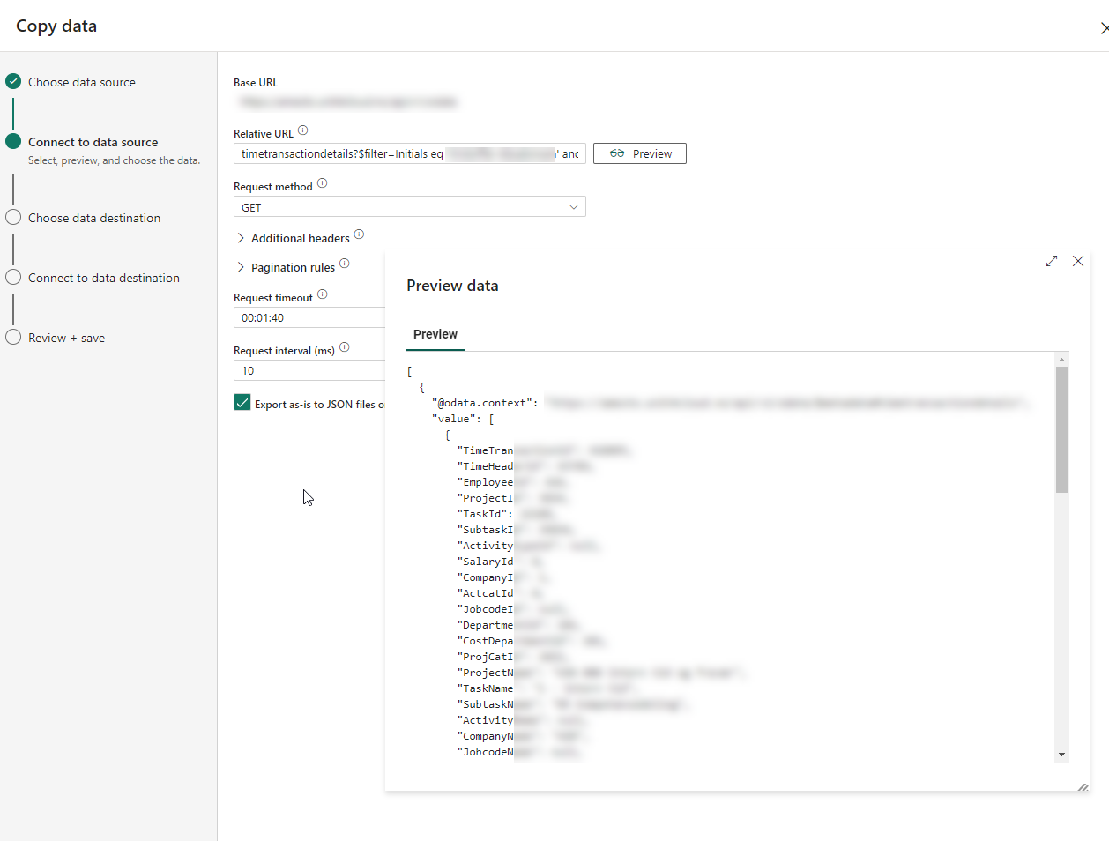Click the Relative URL info icon
1109x841 pixels.
click(302, 130)
